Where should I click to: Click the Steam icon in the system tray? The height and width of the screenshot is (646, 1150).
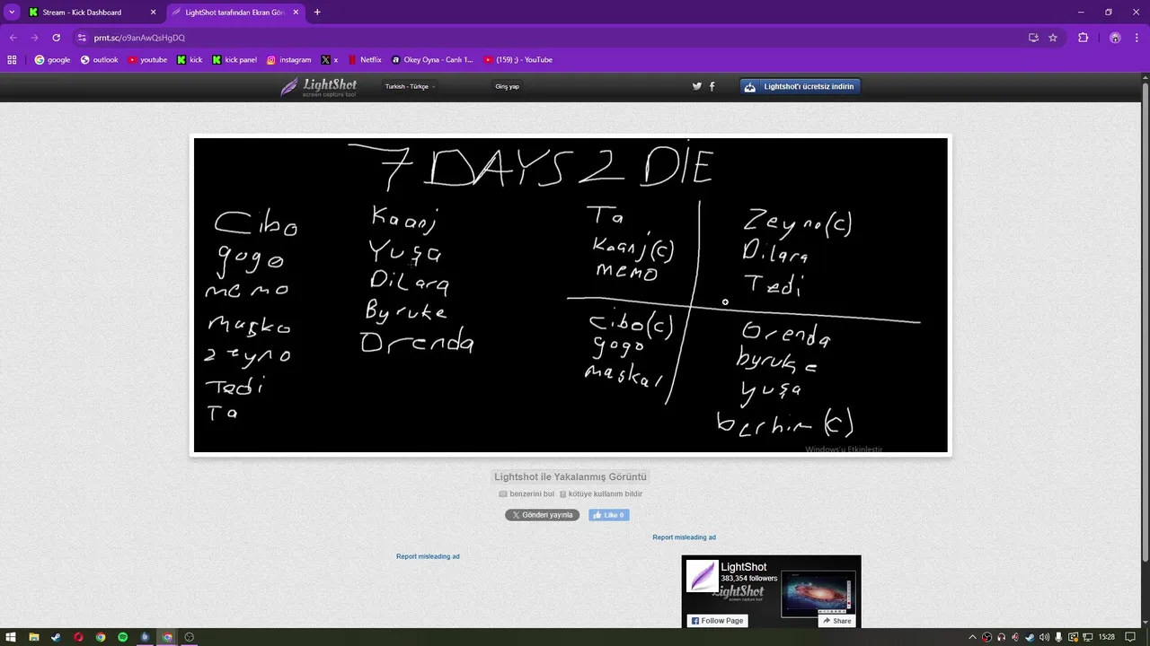coord(1031,637)
